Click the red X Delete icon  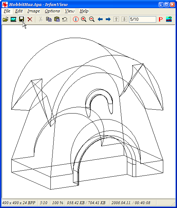click(x=30, y=19)
